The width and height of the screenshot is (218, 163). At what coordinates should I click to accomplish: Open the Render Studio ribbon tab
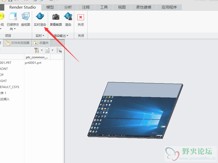click(23, 7)
